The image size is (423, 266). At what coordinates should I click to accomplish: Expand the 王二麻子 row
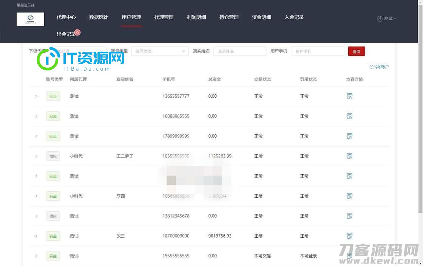click(x=36, y=156)
